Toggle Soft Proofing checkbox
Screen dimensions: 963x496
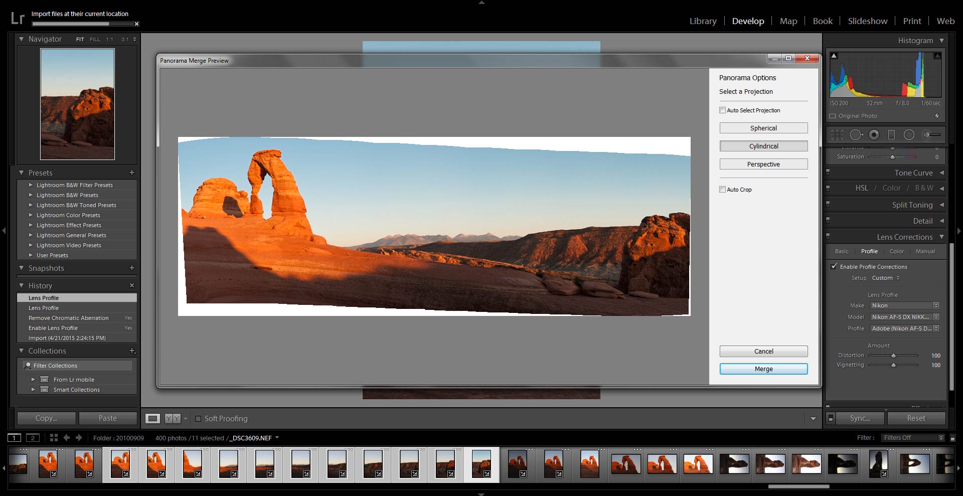click(198, 419)
